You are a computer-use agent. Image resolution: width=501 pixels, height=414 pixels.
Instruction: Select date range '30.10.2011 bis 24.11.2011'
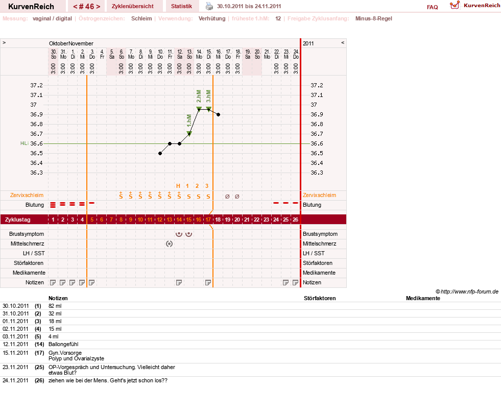[249, 6]
